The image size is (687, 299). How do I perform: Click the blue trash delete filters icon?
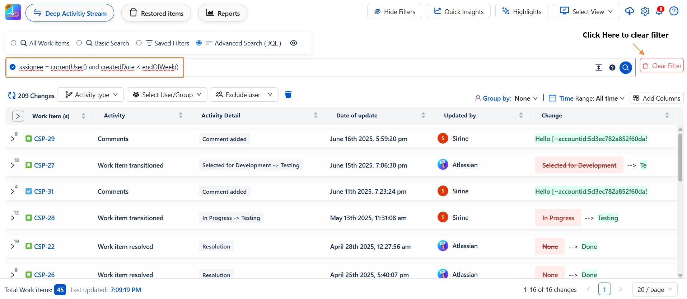pyautogui.click(x=288, y=95)
